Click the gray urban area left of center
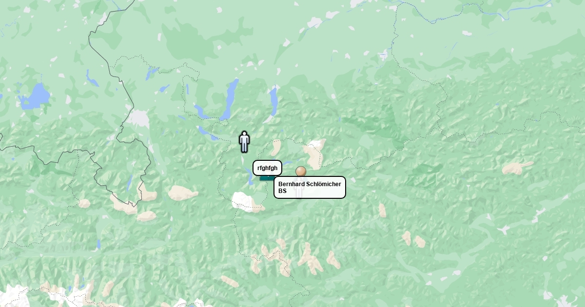The image size is (585, 307). 139,119
